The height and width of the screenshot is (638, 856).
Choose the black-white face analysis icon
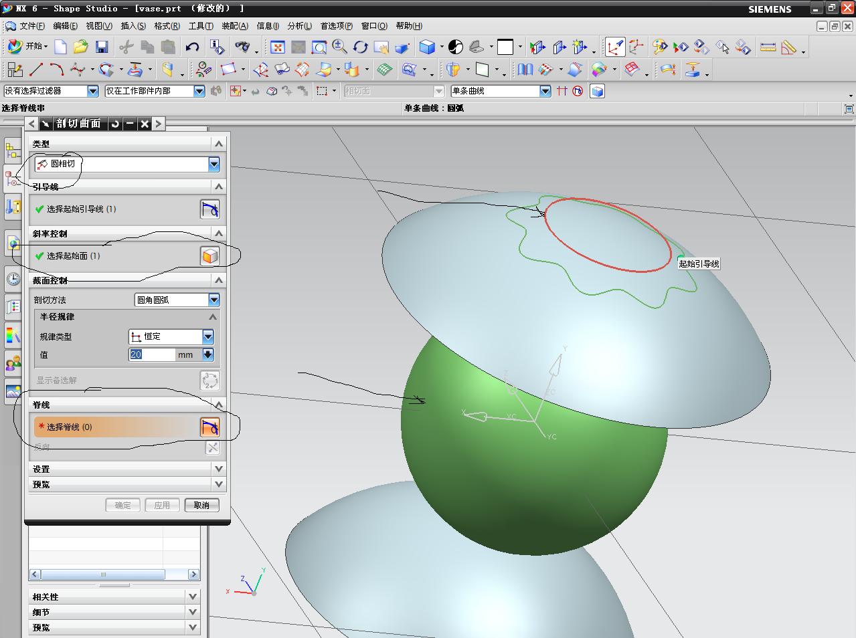point(455,47)
